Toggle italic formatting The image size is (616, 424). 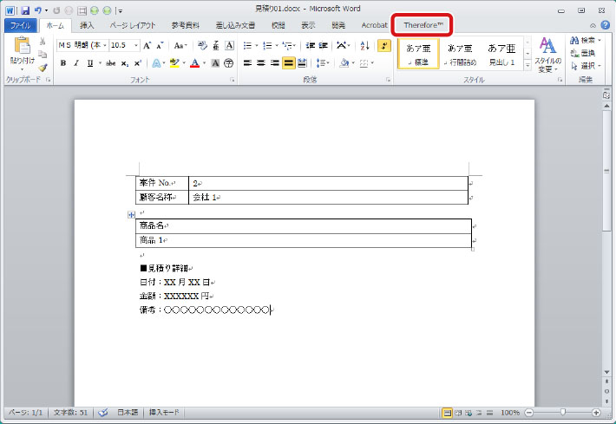[76, 62]
